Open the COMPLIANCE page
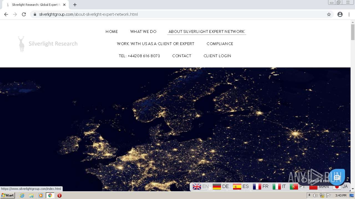 (x=220, y=44)
